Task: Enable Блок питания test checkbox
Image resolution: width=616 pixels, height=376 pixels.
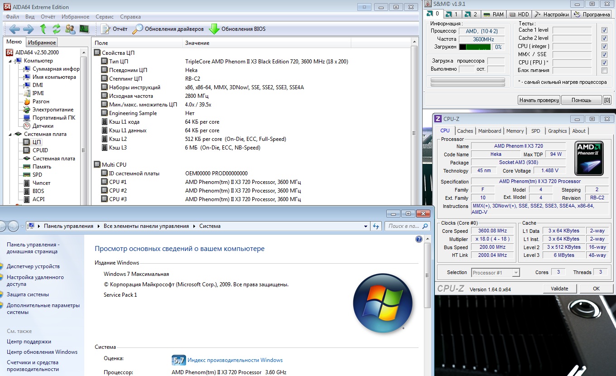Action: click(604, 71)
